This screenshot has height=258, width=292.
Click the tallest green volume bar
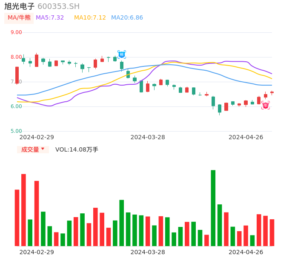[x=213, y=208]
